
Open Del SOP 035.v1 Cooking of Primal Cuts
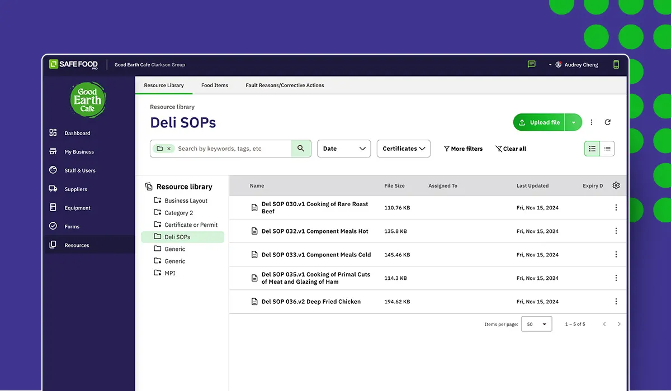click(316, 278)
